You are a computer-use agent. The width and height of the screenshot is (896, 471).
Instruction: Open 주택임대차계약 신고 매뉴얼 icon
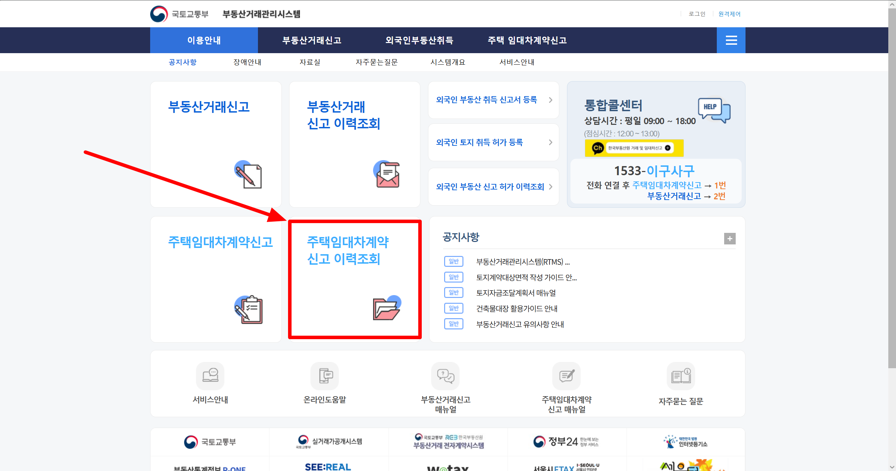point(566,376)
